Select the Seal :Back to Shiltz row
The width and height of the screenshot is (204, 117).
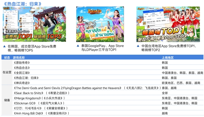(x=108, y=93)
